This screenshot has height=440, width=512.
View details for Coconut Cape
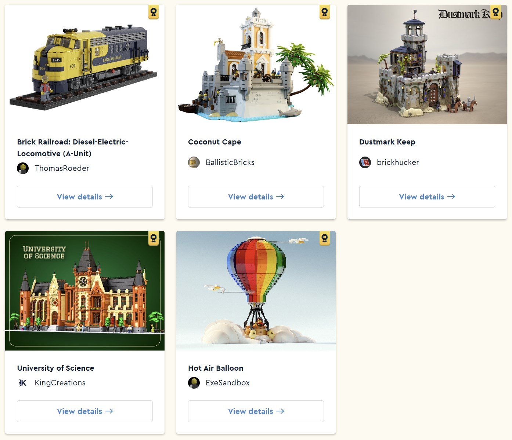(256, 197)
